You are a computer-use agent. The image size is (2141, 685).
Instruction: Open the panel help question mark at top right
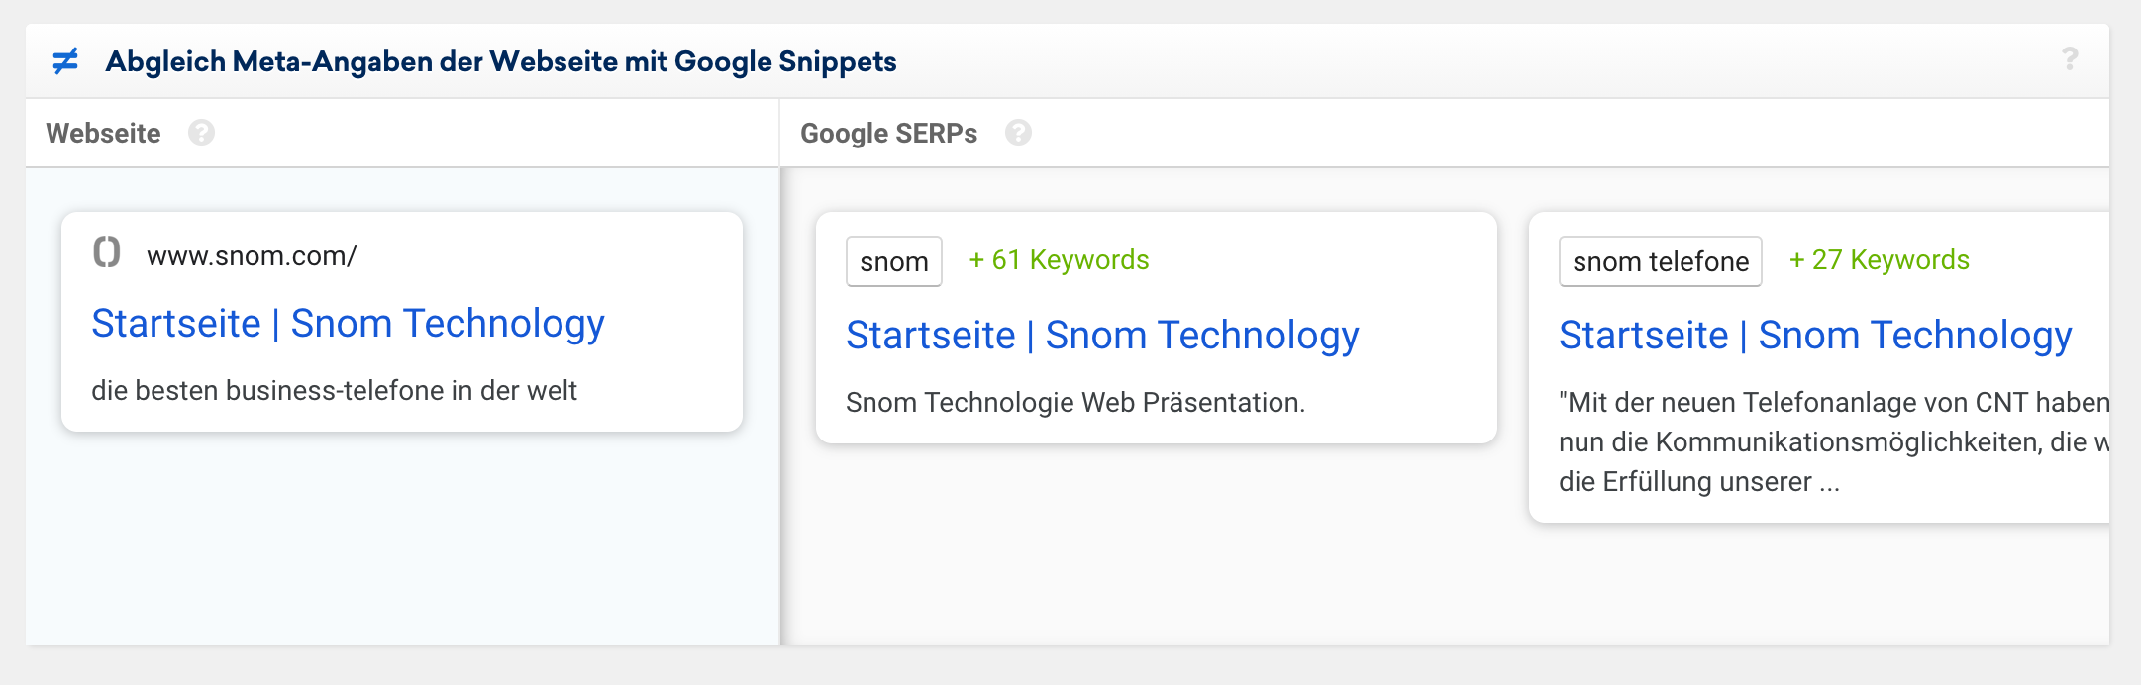click(x=2069, y=59)
